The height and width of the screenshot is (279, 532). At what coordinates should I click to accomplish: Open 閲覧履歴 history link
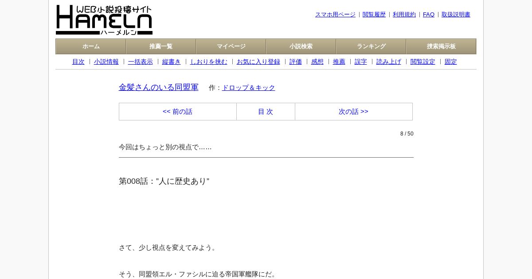374,15
